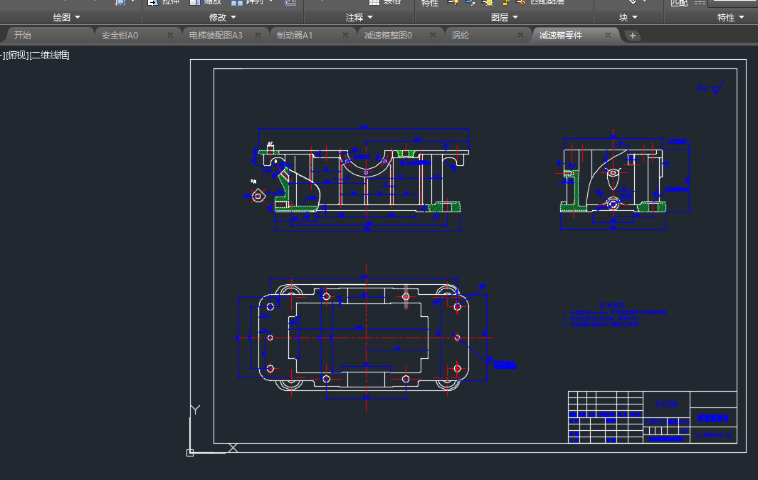Click the [二维线框] visual style control
This screenshot has width=758, height=480.
pos(49,56)
